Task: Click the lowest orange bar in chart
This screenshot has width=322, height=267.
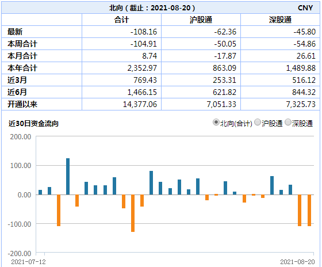Action: (x=133, y=213)
